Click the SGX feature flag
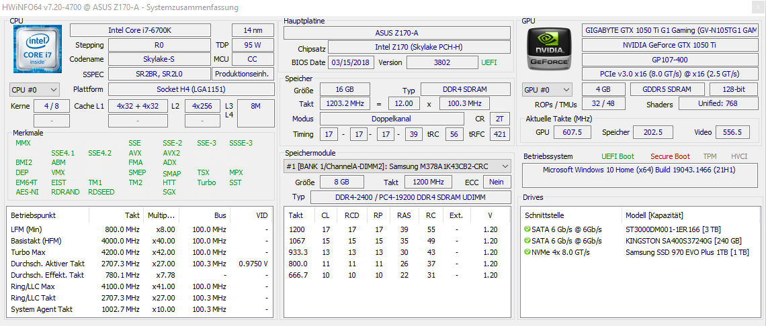This screenshot has width=766, height=326. point(169,192)
